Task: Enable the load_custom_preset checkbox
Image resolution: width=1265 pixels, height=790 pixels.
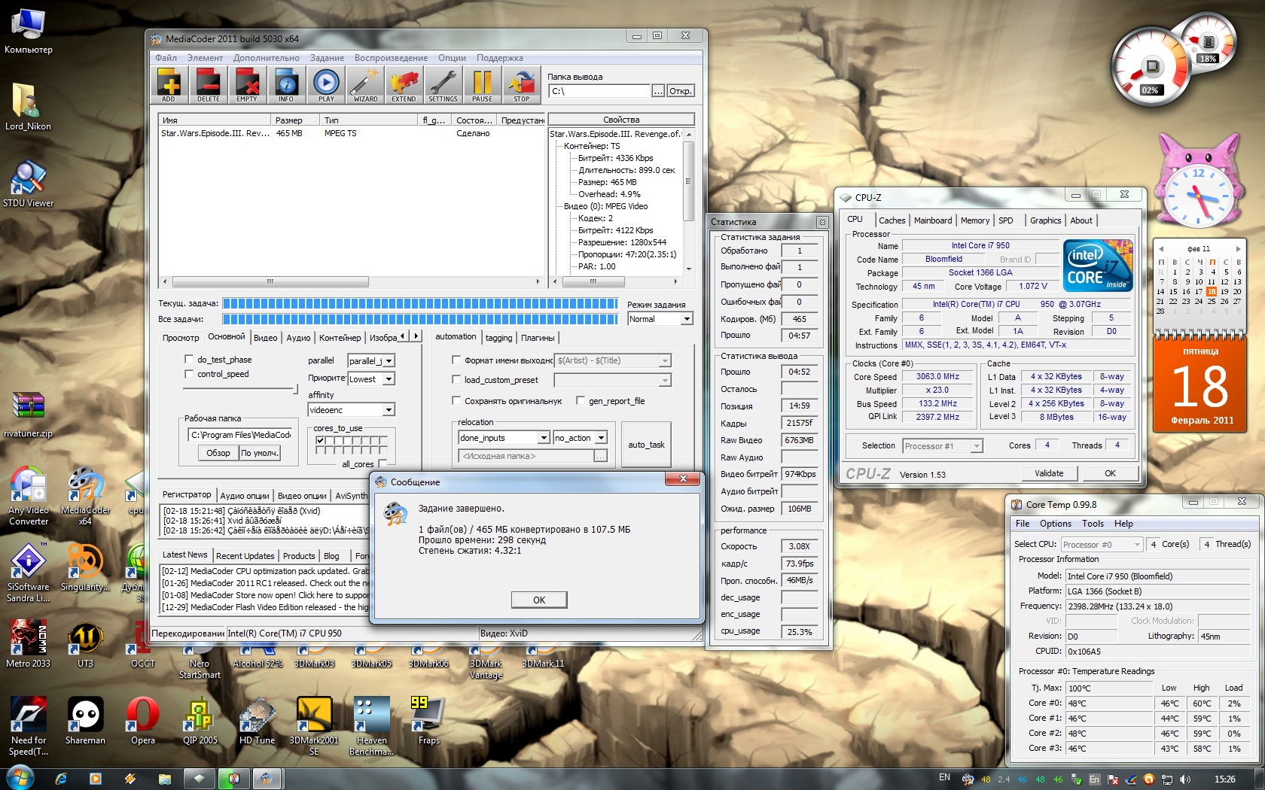Action: [456, 380]
